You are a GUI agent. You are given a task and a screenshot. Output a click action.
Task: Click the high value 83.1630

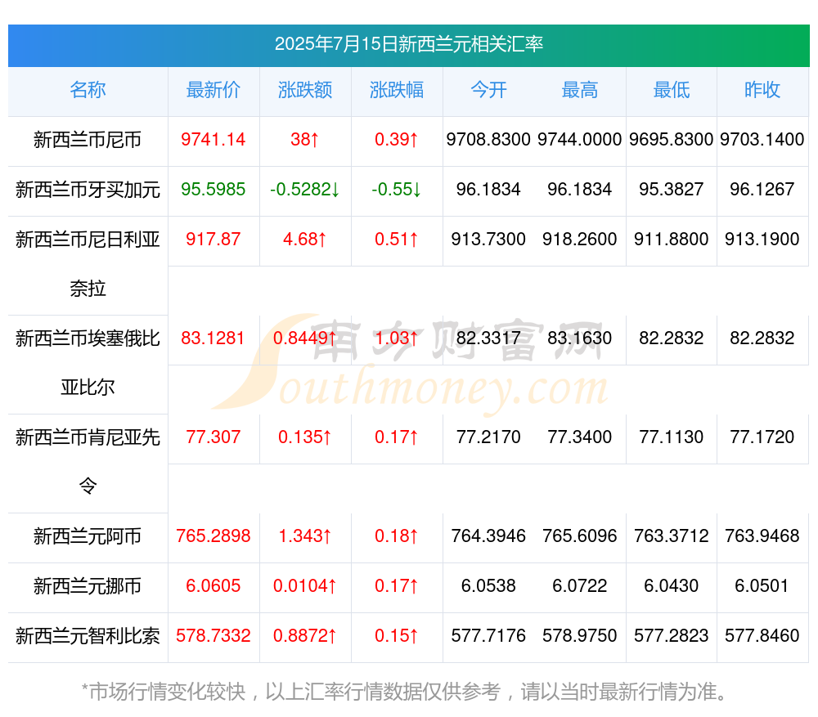pyautogui.click(x=580, y=338)
